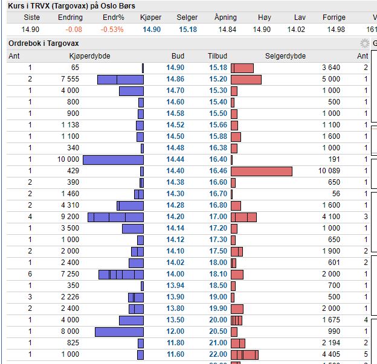Click the loading spinner icon in Ordrebok header

click(364, 43)
